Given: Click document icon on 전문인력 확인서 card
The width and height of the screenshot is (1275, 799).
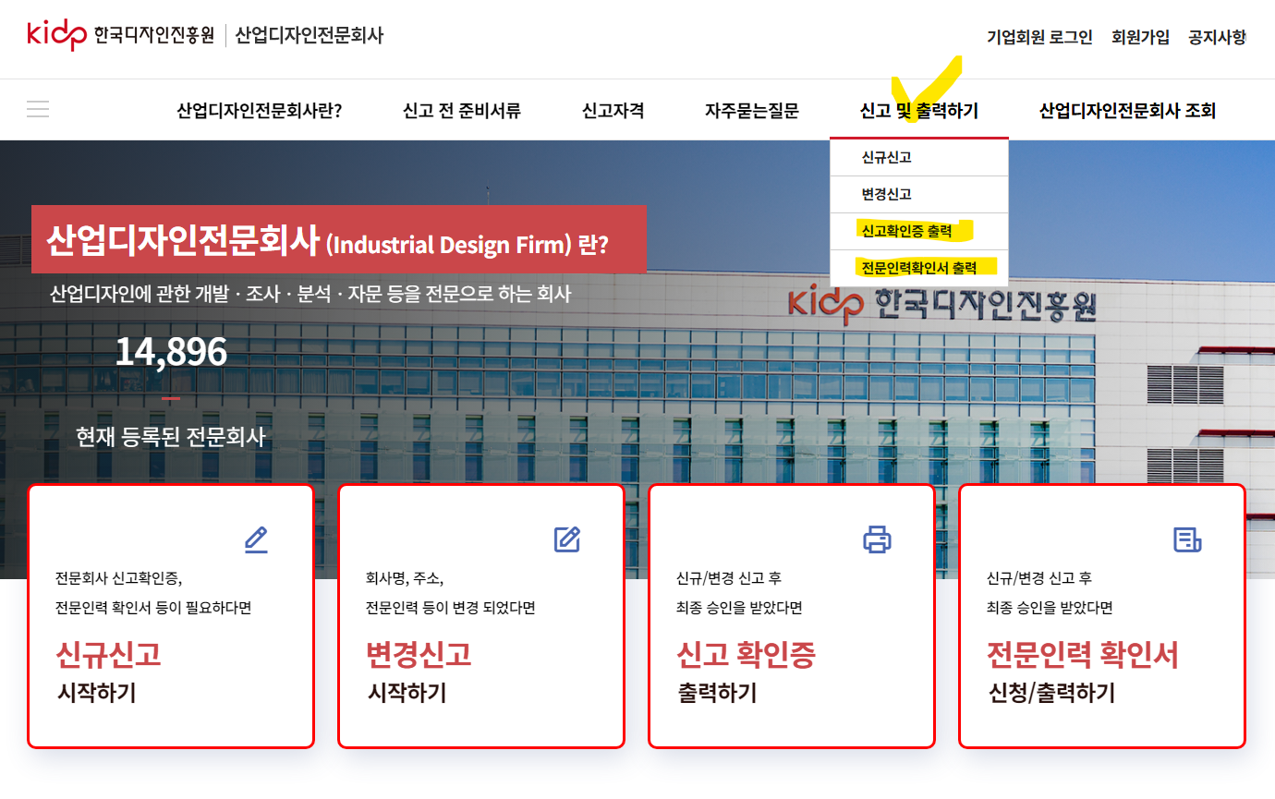Looking at the screenshot, I should pyautogui.click(x=1187, y=539).
